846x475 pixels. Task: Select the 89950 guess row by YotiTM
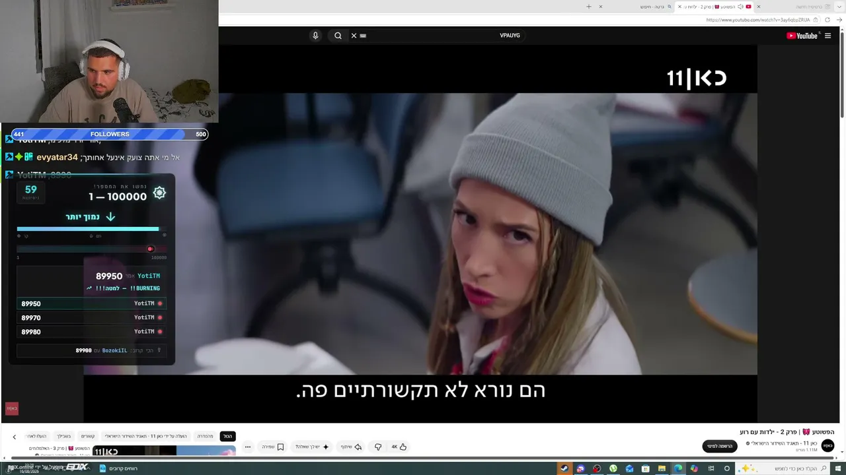[91, 303]
